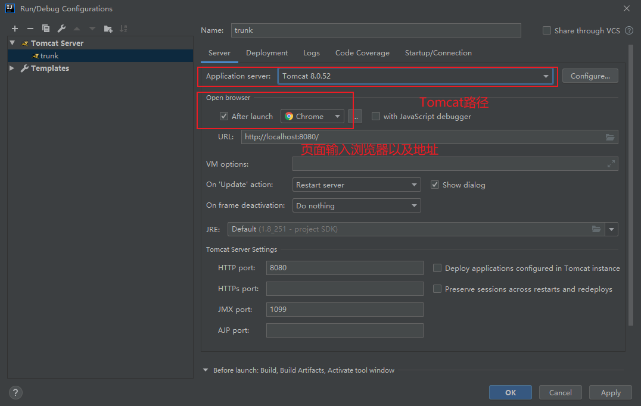The height and width of the screenshot is (406, 641).
Task: Click in the HTTPs port field
Action: (344, 289)
